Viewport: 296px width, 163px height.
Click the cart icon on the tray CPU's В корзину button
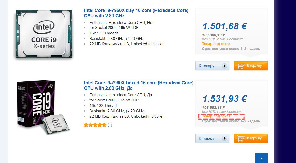241,66
